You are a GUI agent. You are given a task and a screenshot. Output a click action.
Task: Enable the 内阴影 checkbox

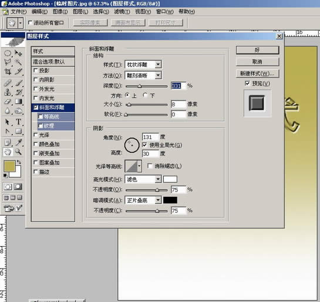(35, 80)
